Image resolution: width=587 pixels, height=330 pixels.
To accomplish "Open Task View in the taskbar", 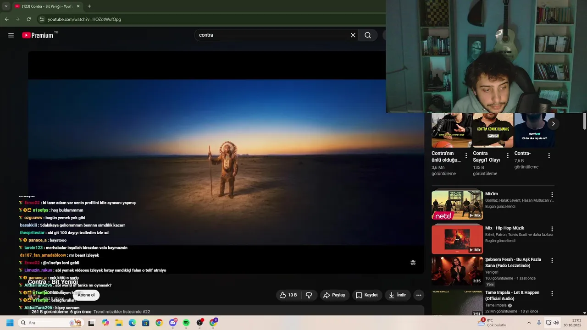I will coord(91,323).
